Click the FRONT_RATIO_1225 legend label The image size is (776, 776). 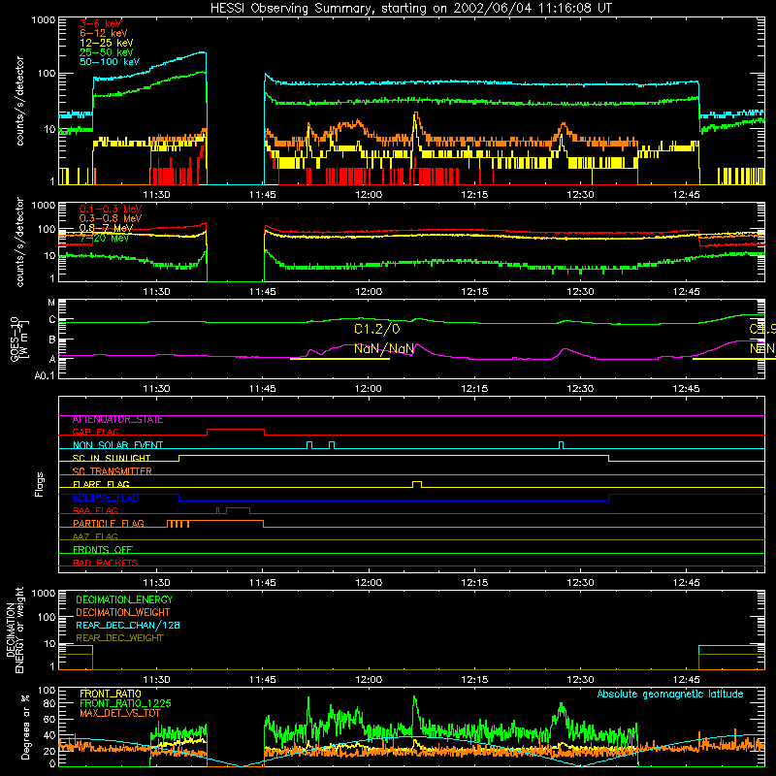click(x=125, y=703)
